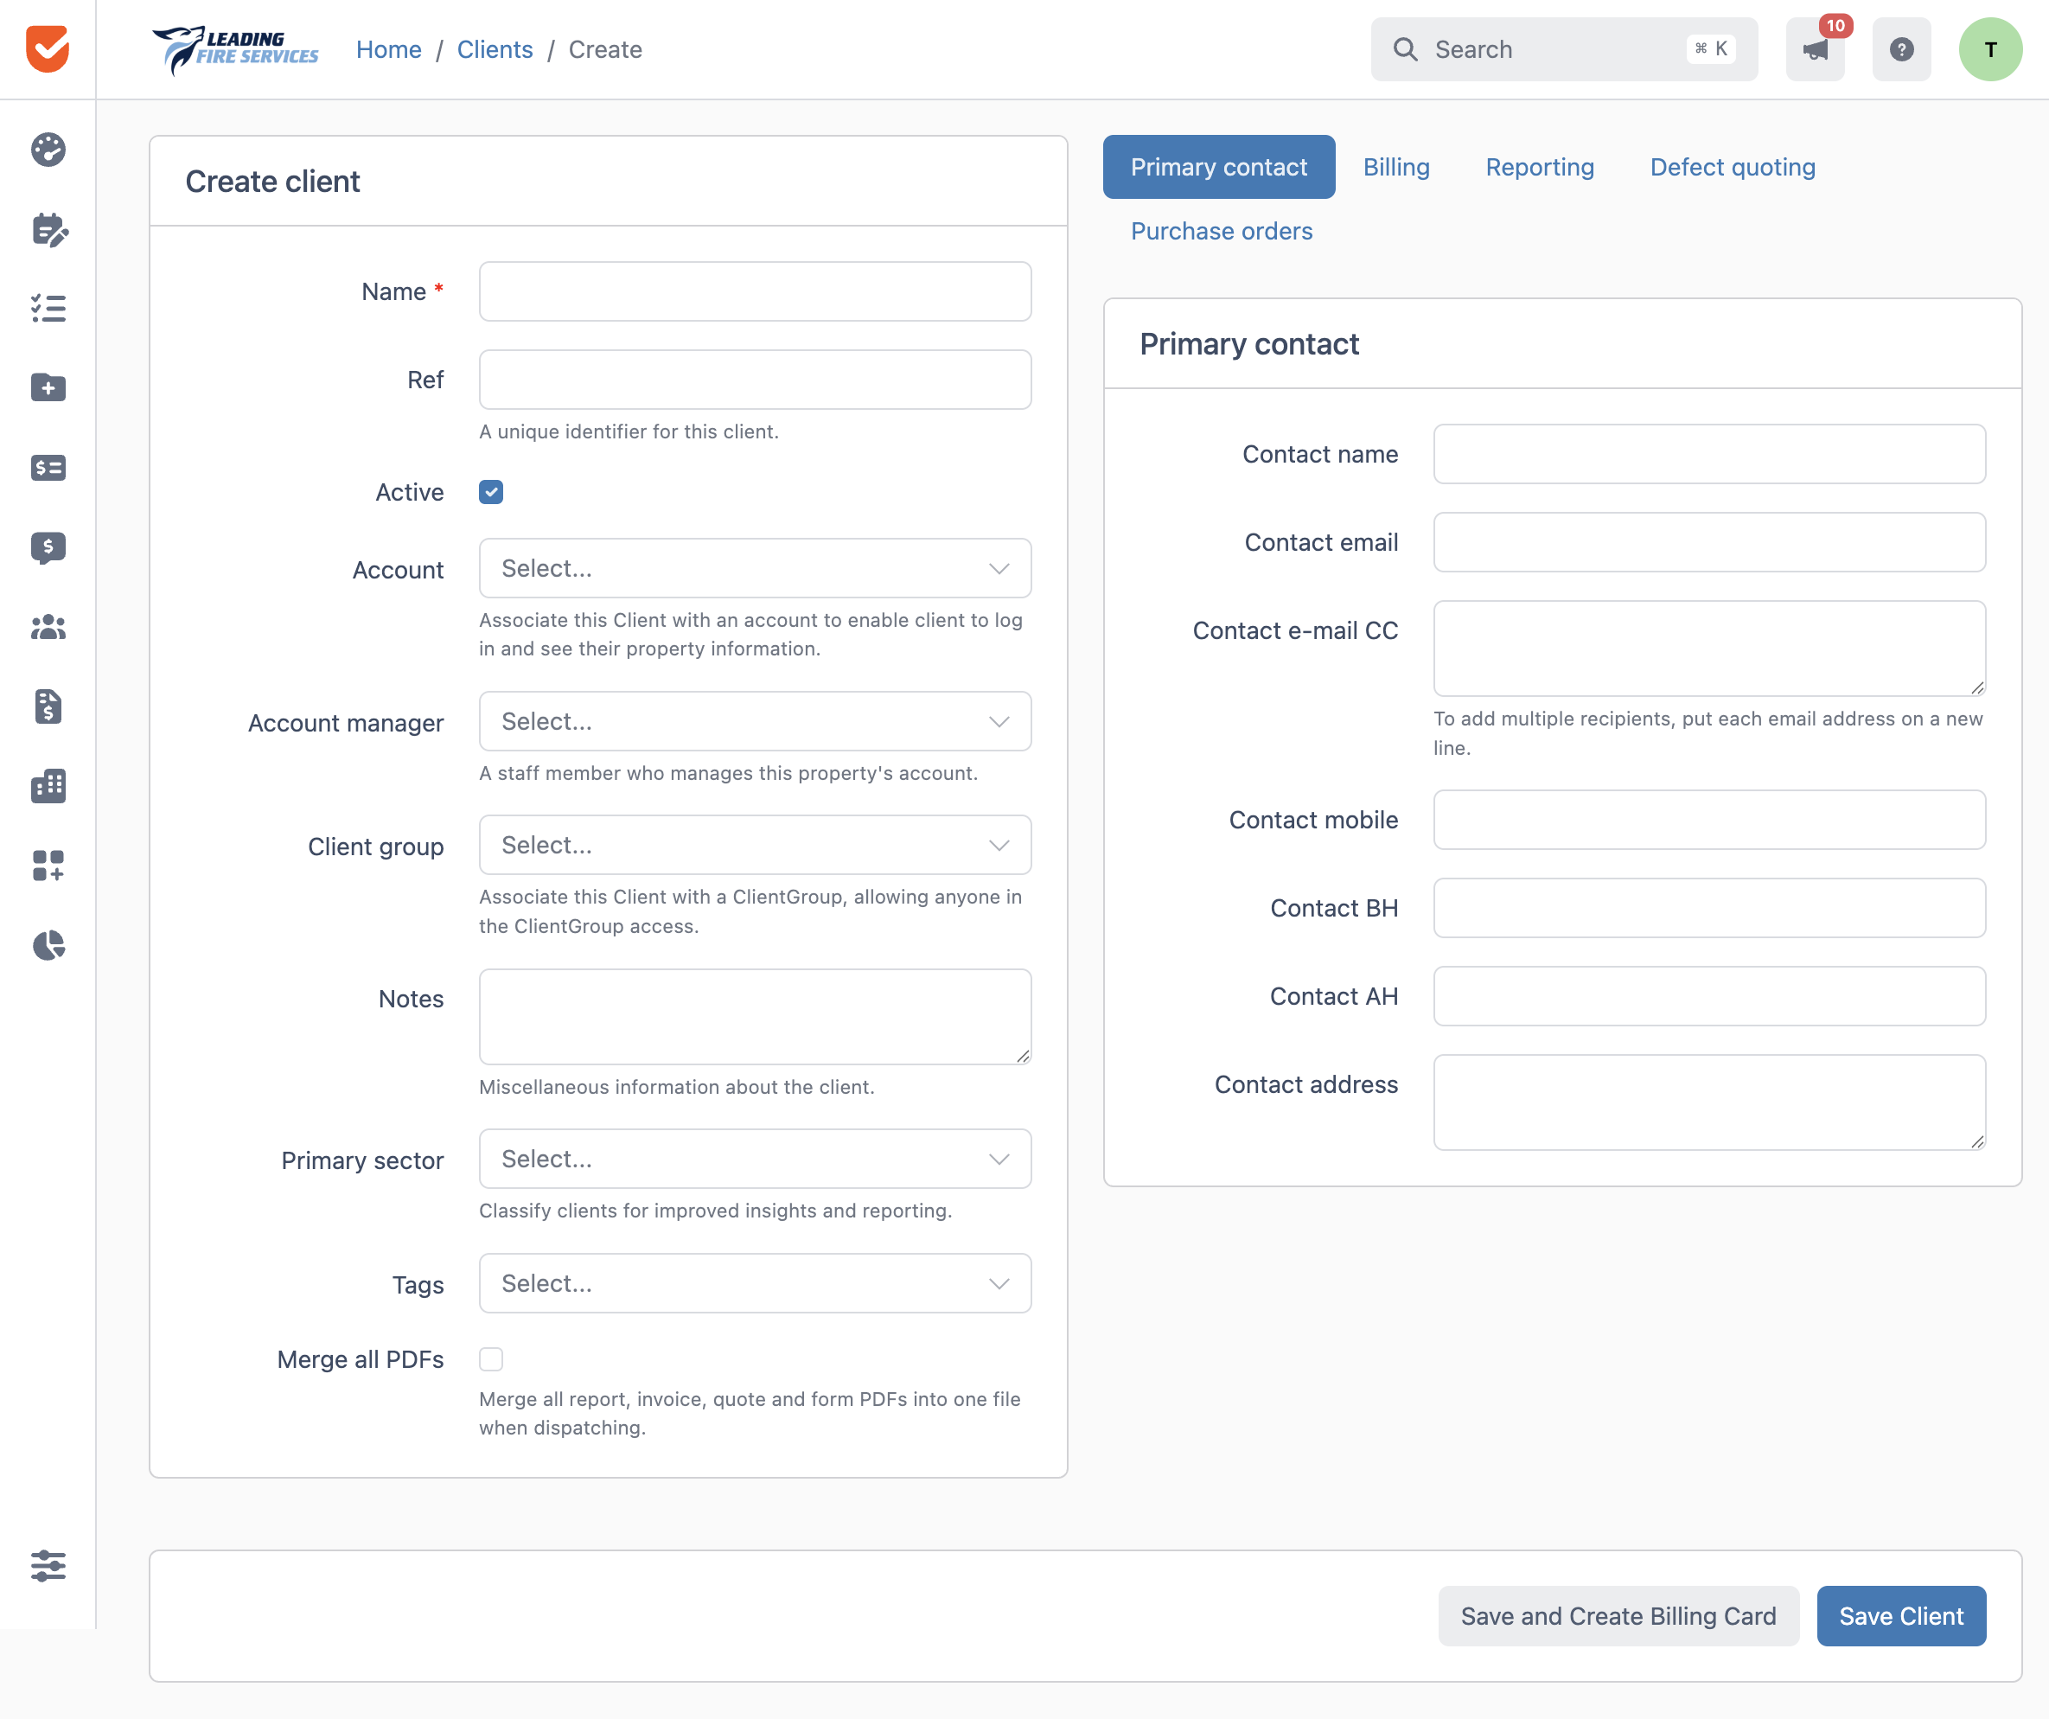Click the Name input field
This screenshot has height=1719, width=2049.
coord(756,291)
